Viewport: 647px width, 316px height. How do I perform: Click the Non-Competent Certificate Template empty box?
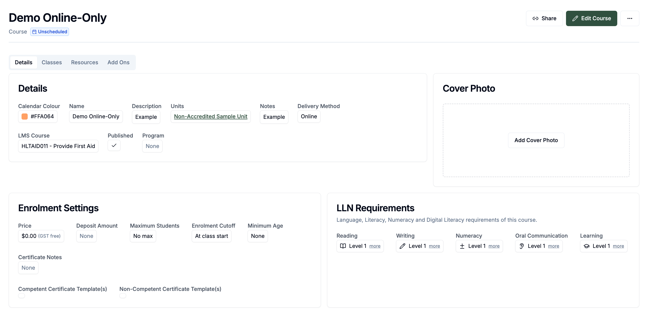[x=123, y=296]
